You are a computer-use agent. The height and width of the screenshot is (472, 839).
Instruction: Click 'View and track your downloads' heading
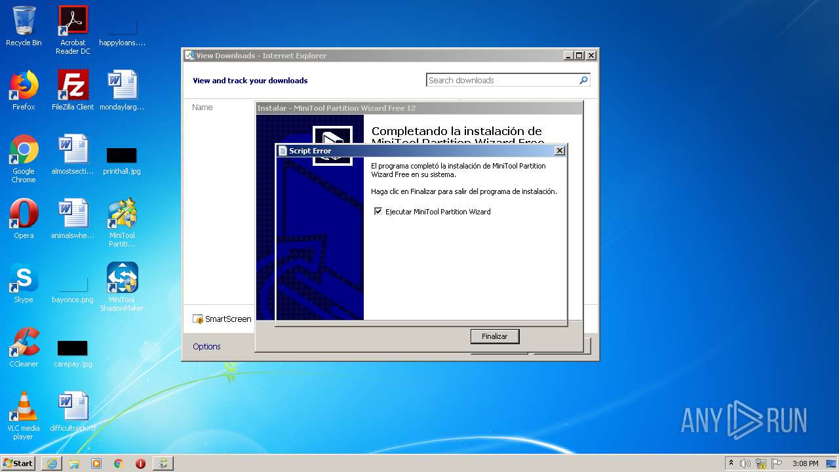[250, 81]
